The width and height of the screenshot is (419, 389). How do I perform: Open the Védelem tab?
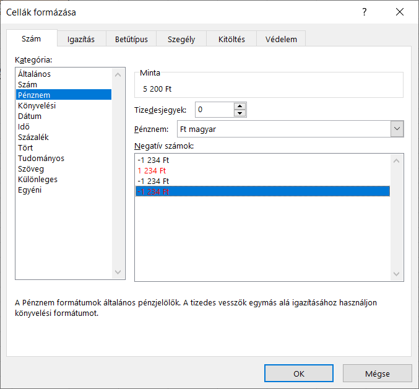(x=281, y=39)
